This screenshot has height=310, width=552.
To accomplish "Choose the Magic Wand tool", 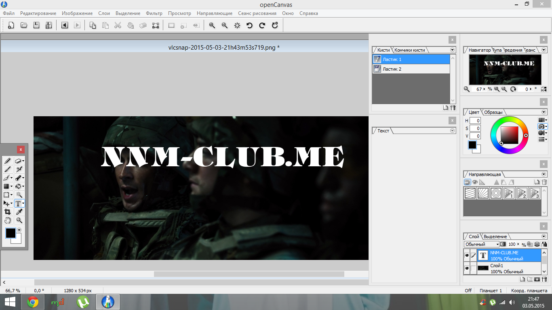I will (19, 195).
